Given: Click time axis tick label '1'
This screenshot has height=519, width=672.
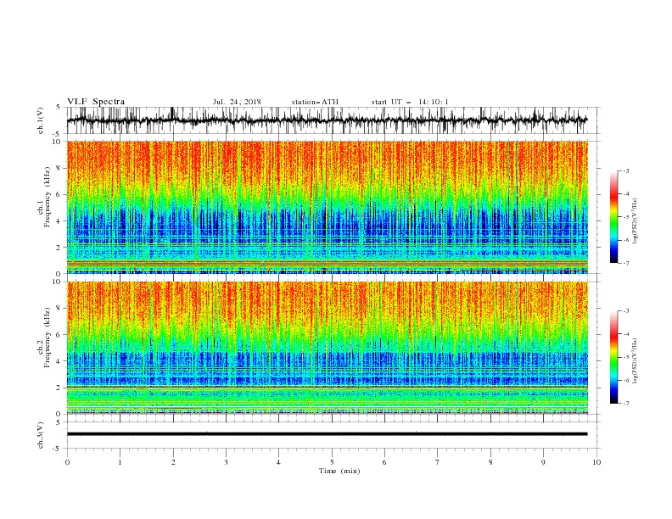Looking at the screenshot, I should [x=120, y=462].
